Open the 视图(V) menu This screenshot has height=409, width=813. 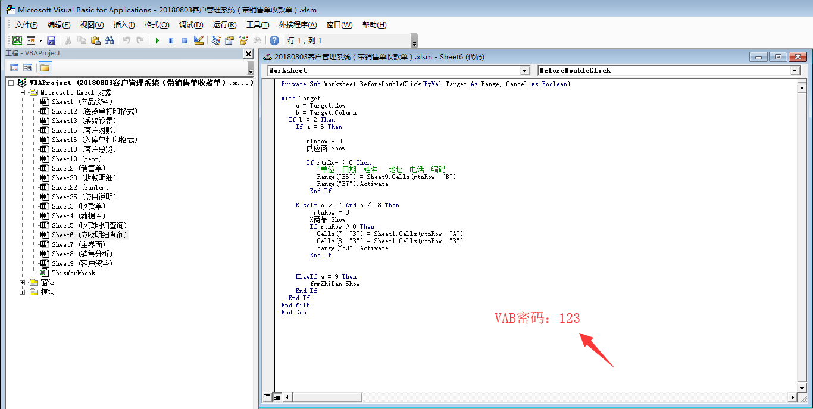[92, 25]
